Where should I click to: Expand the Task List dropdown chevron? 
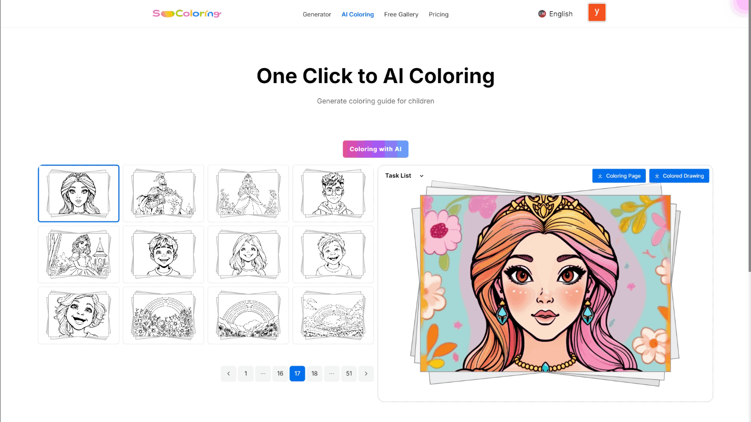pos(421,176)
